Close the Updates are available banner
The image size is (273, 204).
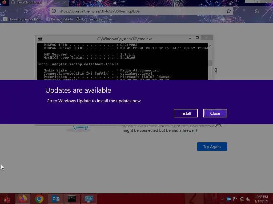215,113
